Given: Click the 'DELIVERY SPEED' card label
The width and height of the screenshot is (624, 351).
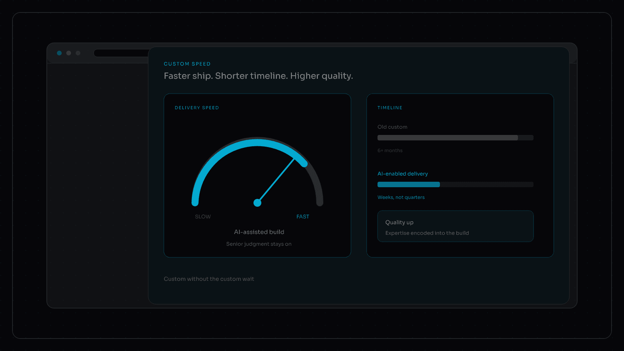Looking at the screenshot, I should point(197,108).
